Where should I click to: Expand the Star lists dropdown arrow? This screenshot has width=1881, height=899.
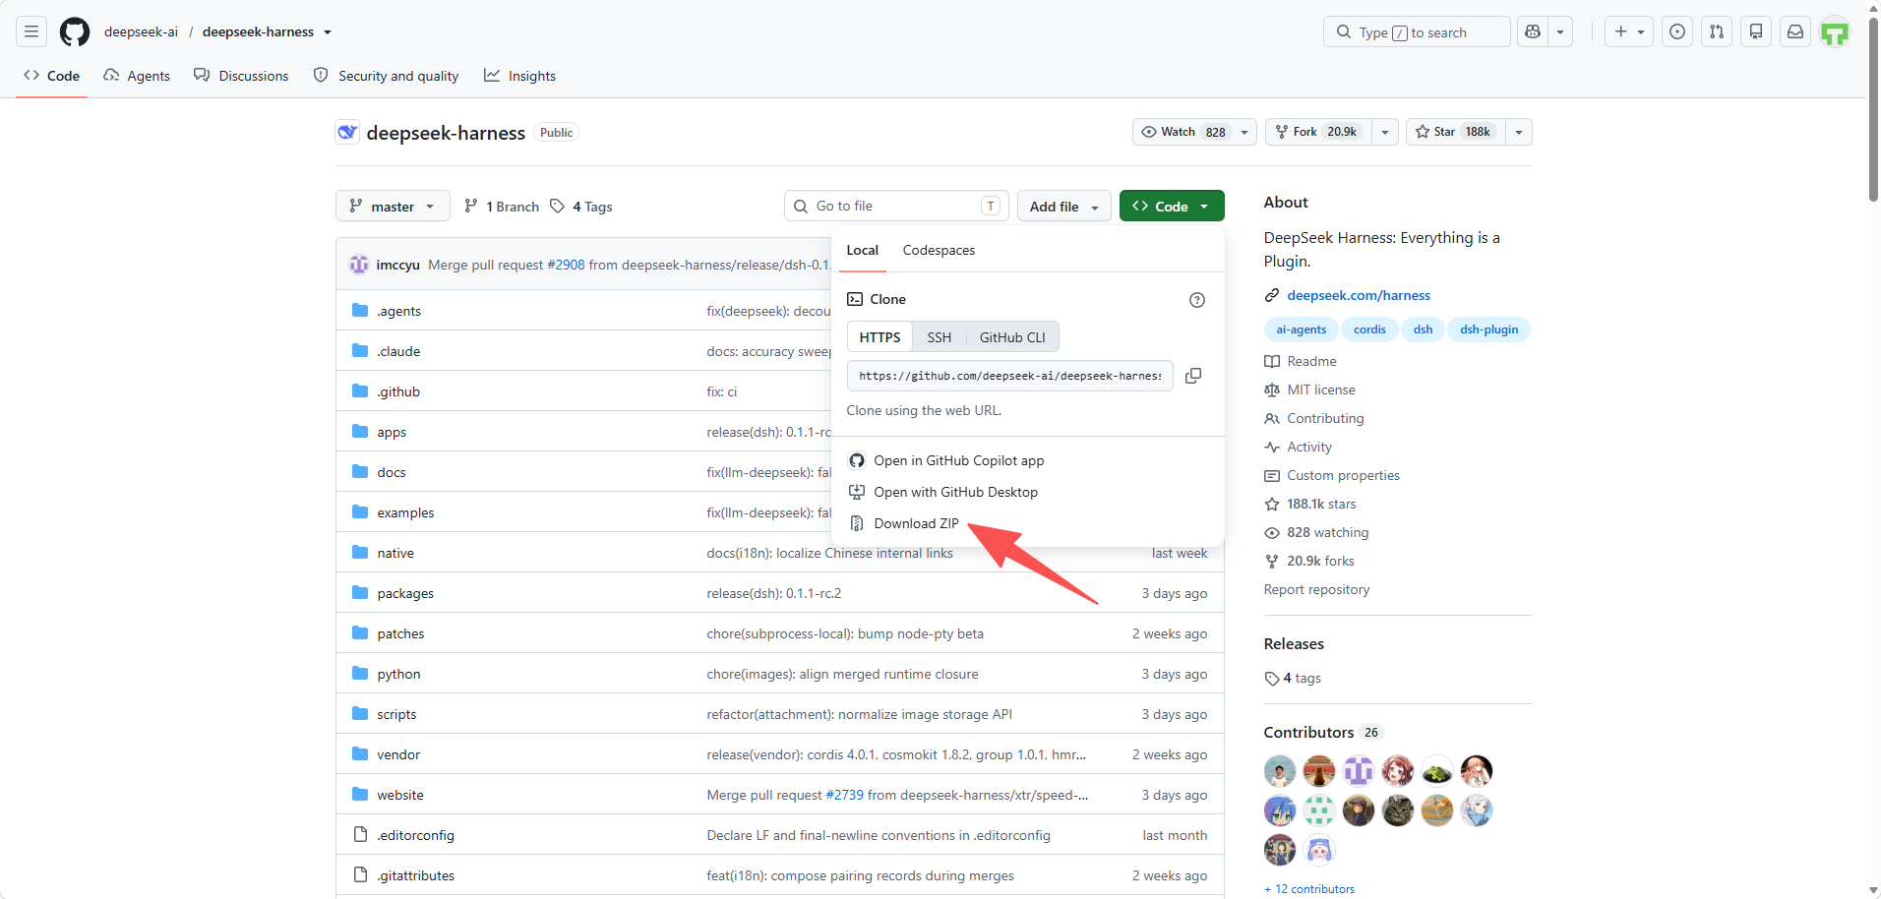tap(1519, 132)
